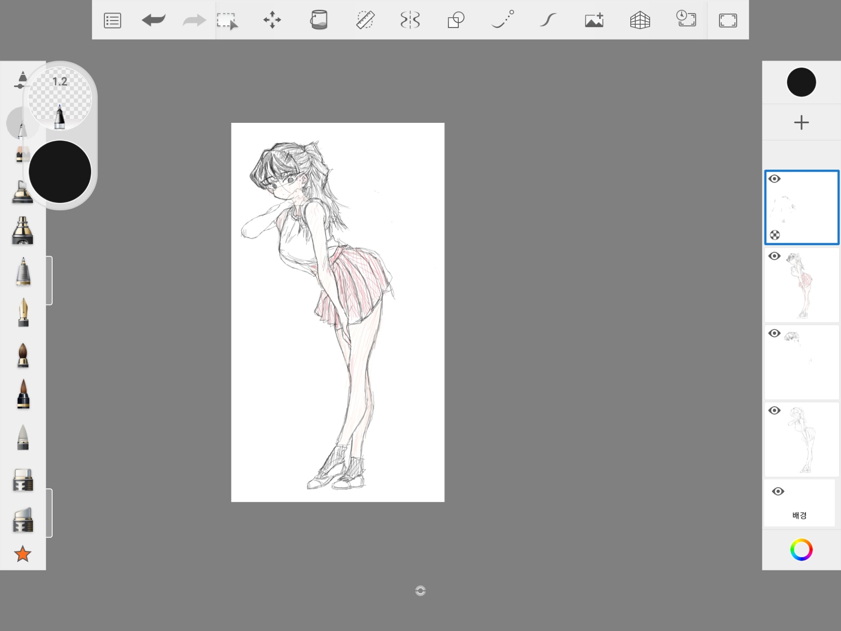The height and width of the screenshot is (631, 841).
Task: Open the brush library star icon
Action: 23,554
